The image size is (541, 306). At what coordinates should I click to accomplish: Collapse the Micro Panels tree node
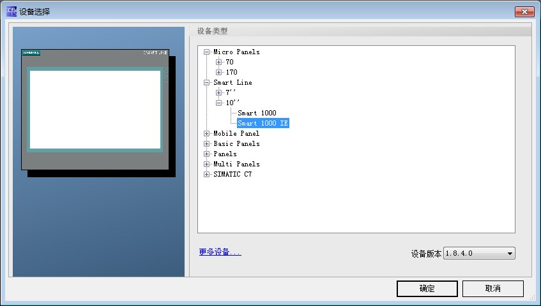point(206,52)
